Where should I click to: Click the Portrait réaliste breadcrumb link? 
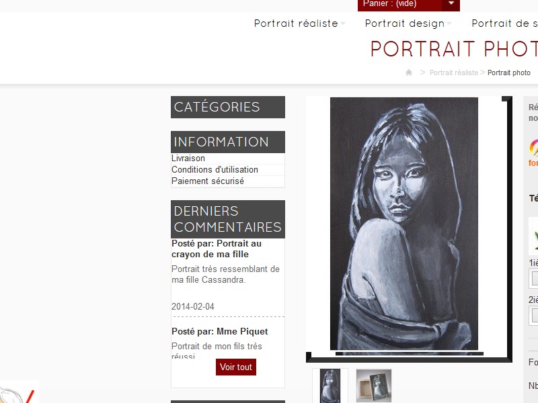click(x=453, y=73)
